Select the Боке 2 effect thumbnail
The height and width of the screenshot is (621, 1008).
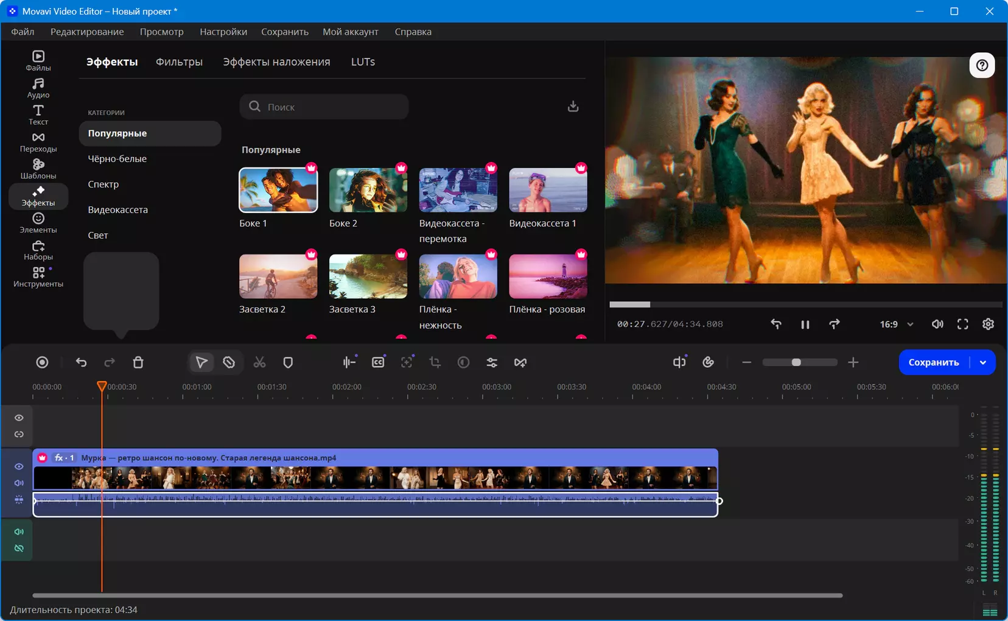coord(368,190)
